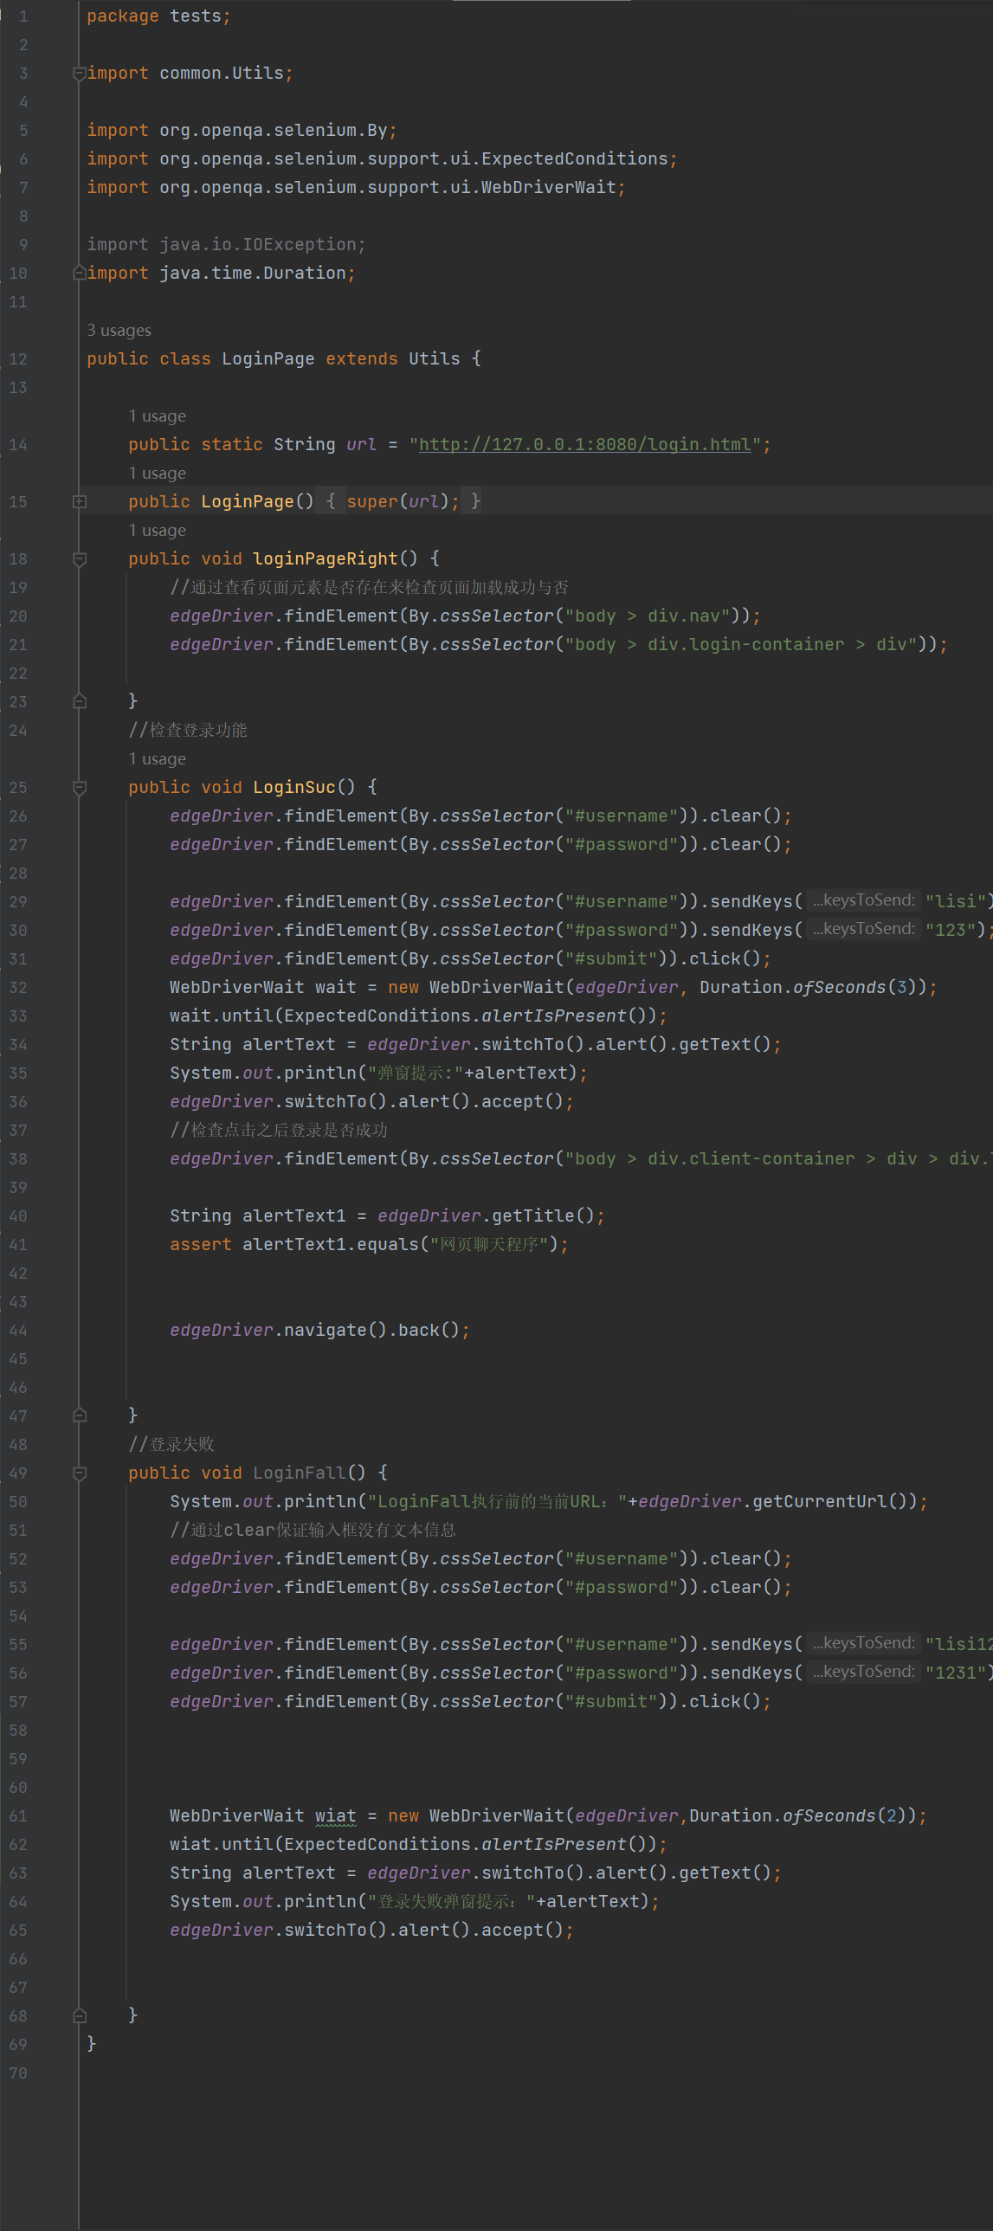This screenshot has width=993, height=2231.
Task: Click the '1 usage' hint above the url field
Action: (157, 416)
